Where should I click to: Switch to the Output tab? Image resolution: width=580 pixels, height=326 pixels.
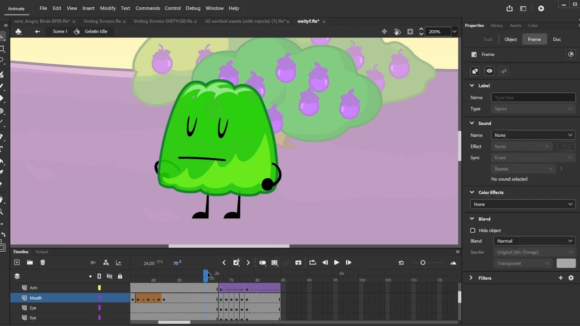[42, 252]
